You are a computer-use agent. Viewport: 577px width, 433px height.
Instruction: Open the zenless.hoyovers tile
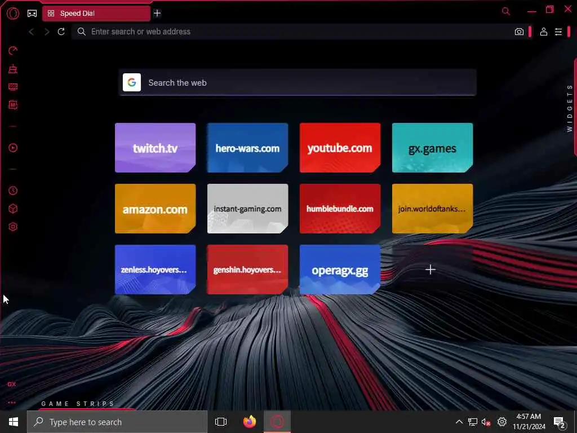tap(156, 269)
